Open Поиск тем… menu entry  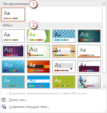pos(18,100)
